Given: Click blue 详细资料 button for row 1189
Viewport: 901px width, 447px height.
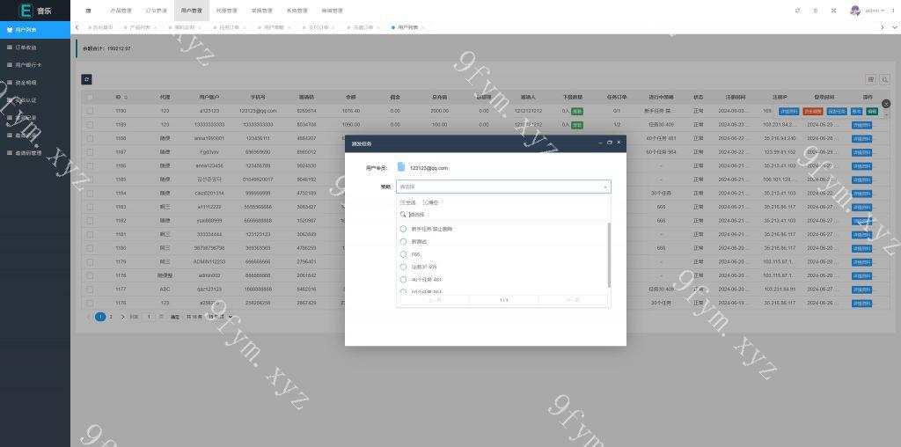Looking at the screenshot, I should [861, 125].
